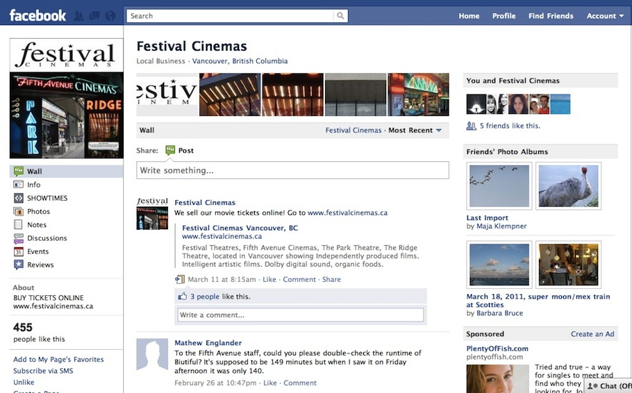
Task: Like Mathew Englander's post
Action: click(x=270, y=383)
